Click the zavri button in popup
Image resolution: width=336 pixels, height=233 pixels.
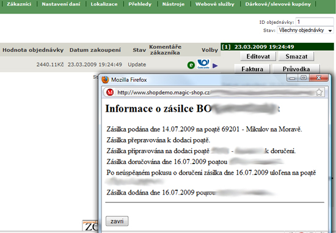[x=117, y=221]
